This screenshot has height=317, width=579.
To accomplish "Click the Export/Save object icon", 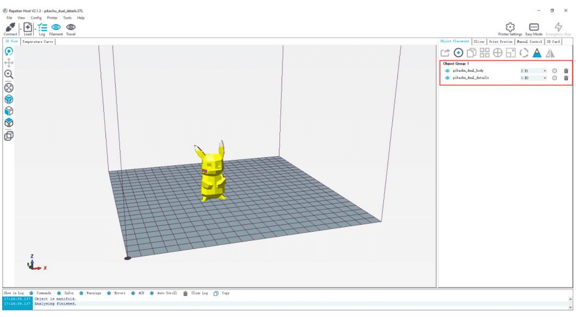I will 445,53.
